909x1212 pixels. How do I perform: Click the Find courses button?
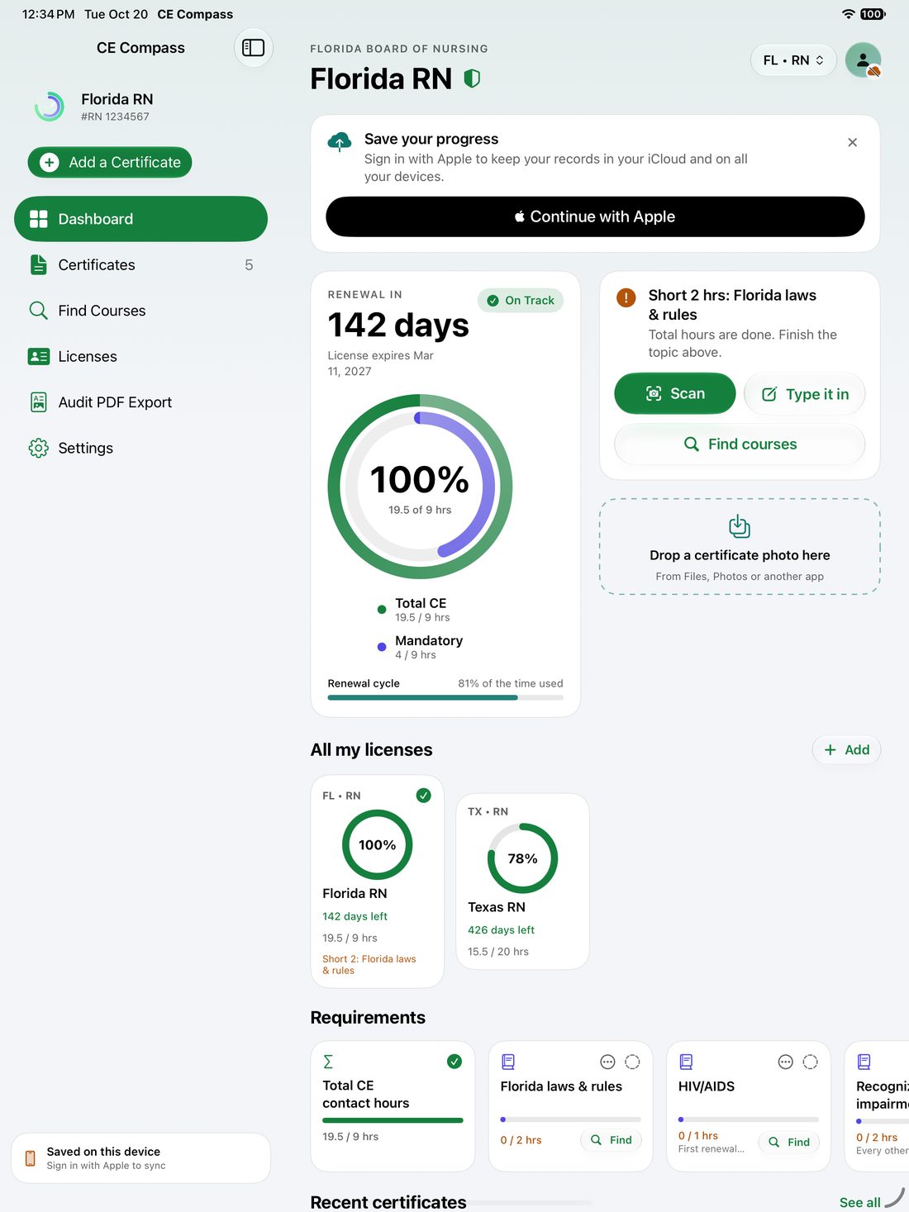click(x=740, y=444)
